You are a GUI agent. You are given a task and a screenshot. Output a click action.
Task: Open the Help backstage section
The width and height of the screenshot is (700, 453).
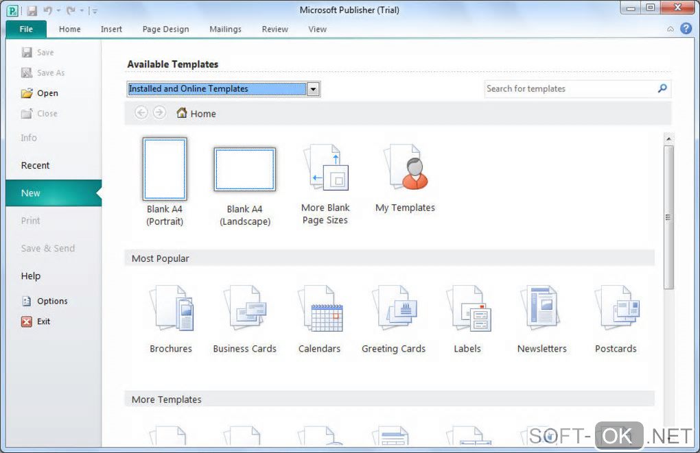[31, 276]
